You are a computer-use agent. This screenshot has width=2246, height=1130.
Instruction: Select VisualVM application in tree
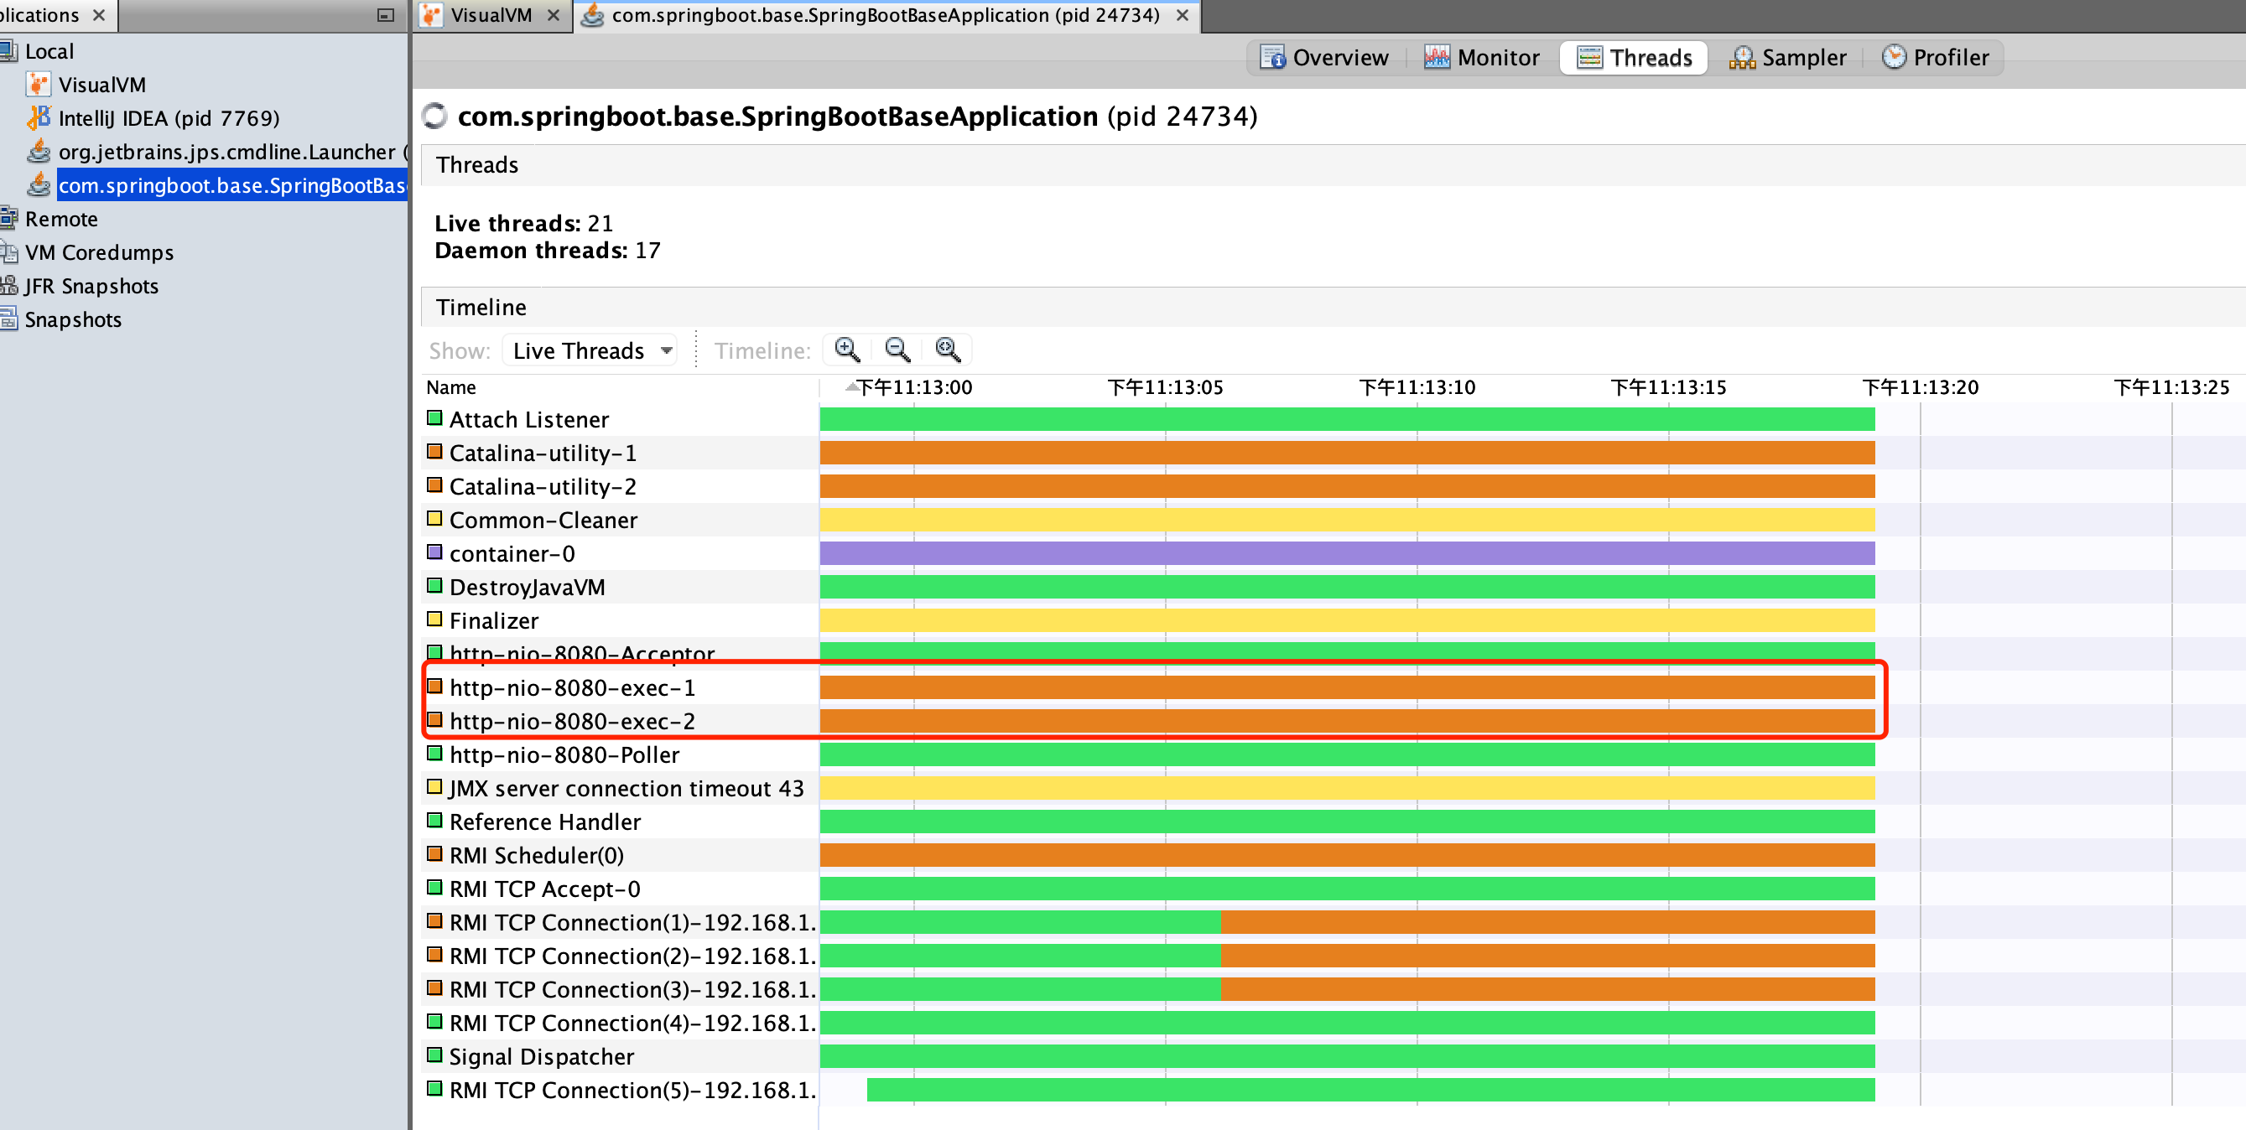(x=102, y=85)
